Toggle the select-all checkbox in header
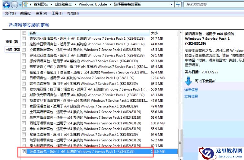Image resolution: width=244 pixels, height=160 pixels. click(x=24, y=33)
